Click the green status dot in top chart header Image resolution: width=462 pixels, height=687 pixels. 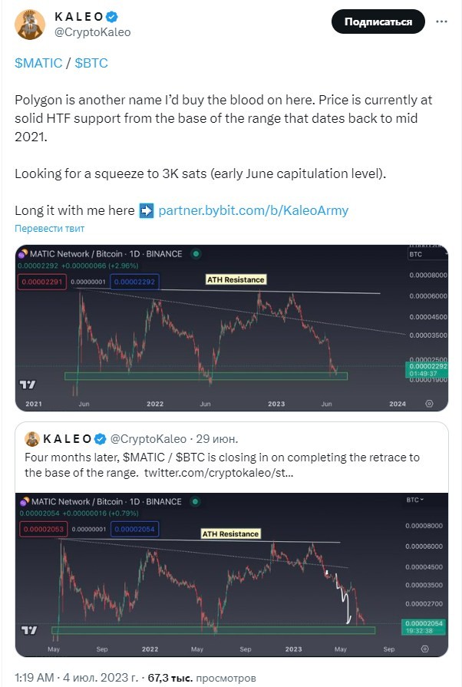[x=196, y=253]
